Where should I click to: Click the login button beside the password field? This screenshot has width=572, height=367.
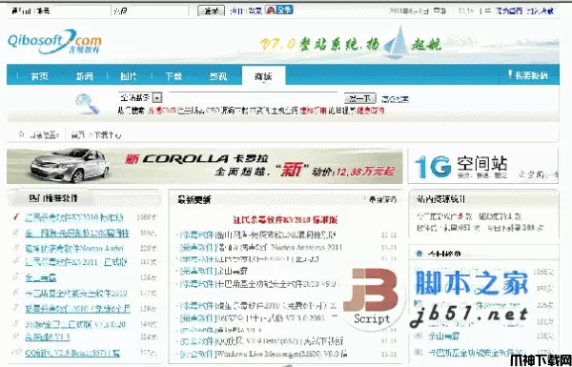(x=211, y=10)
